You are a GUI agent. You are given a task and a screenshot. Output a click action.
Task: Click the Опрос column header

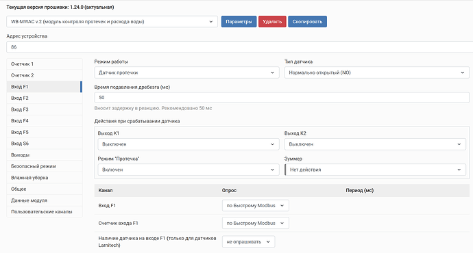(x=229, y=190)
